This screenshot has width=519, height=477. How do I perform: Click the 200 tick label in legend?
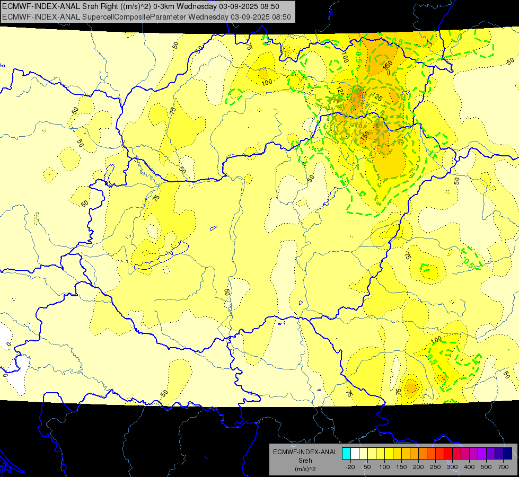[x=418, y=467]
